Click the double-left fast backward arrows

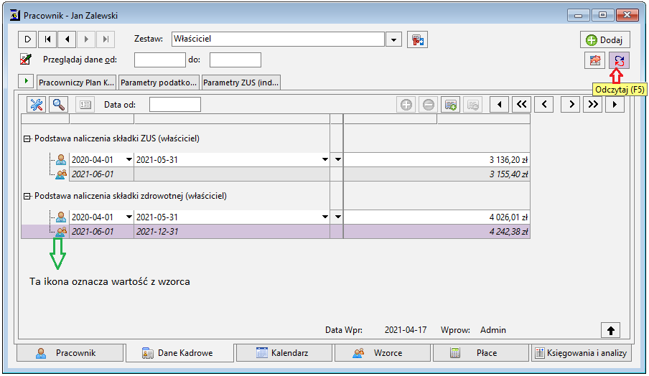click(x=521, y=105)
